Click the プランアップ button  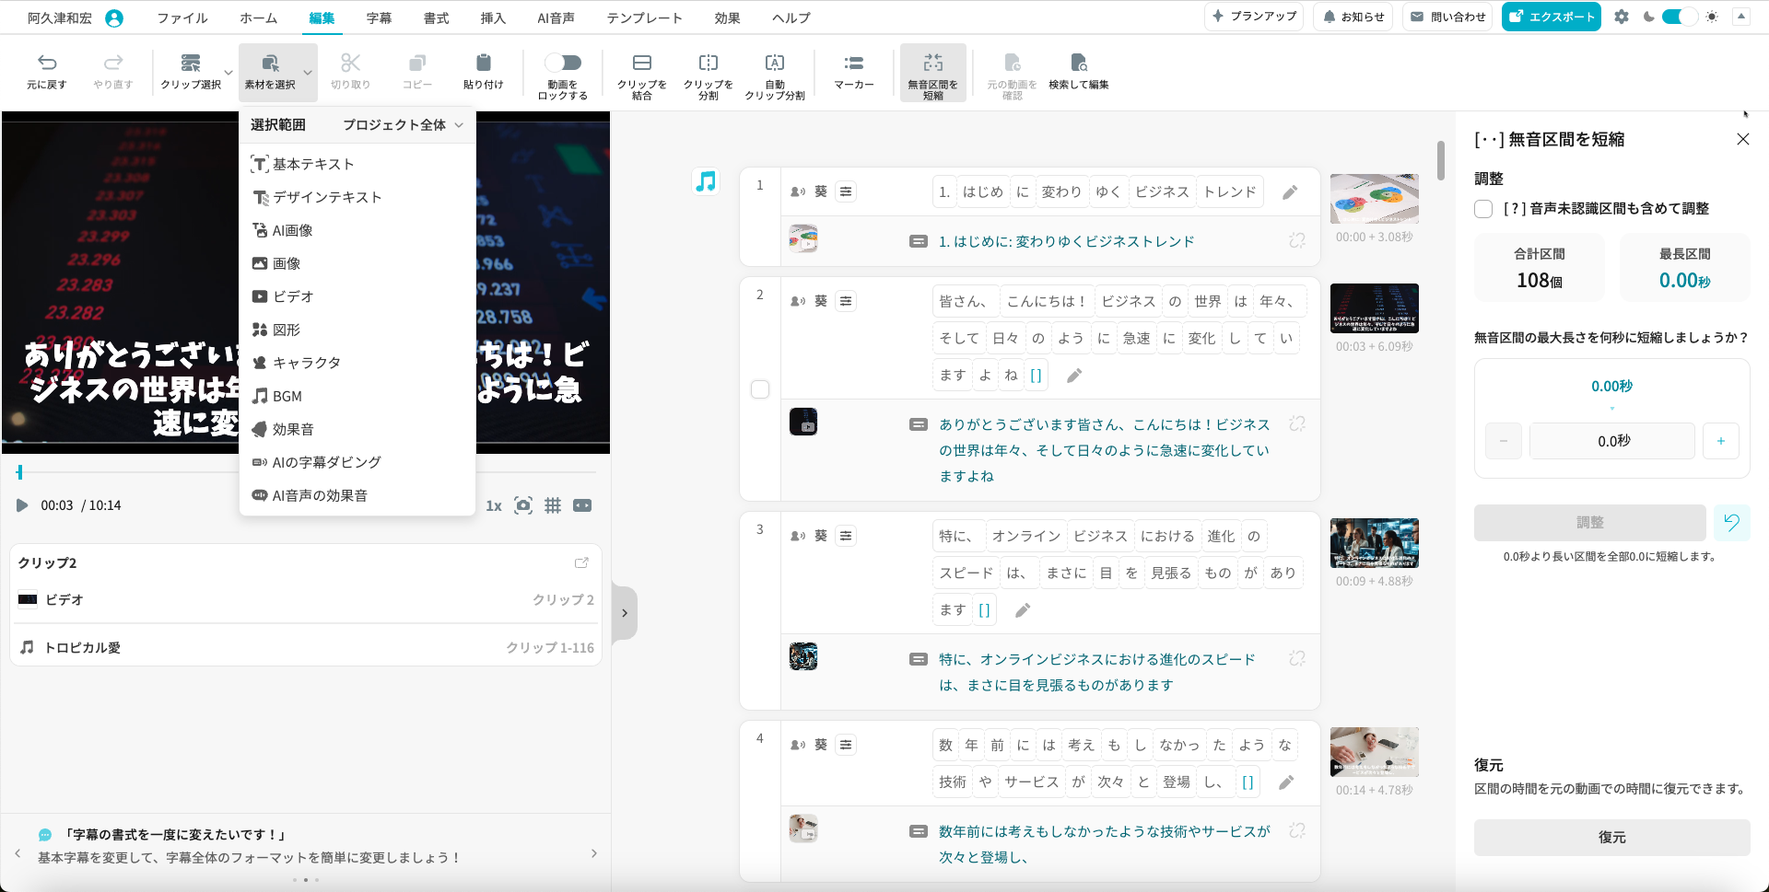[1254, 17]
